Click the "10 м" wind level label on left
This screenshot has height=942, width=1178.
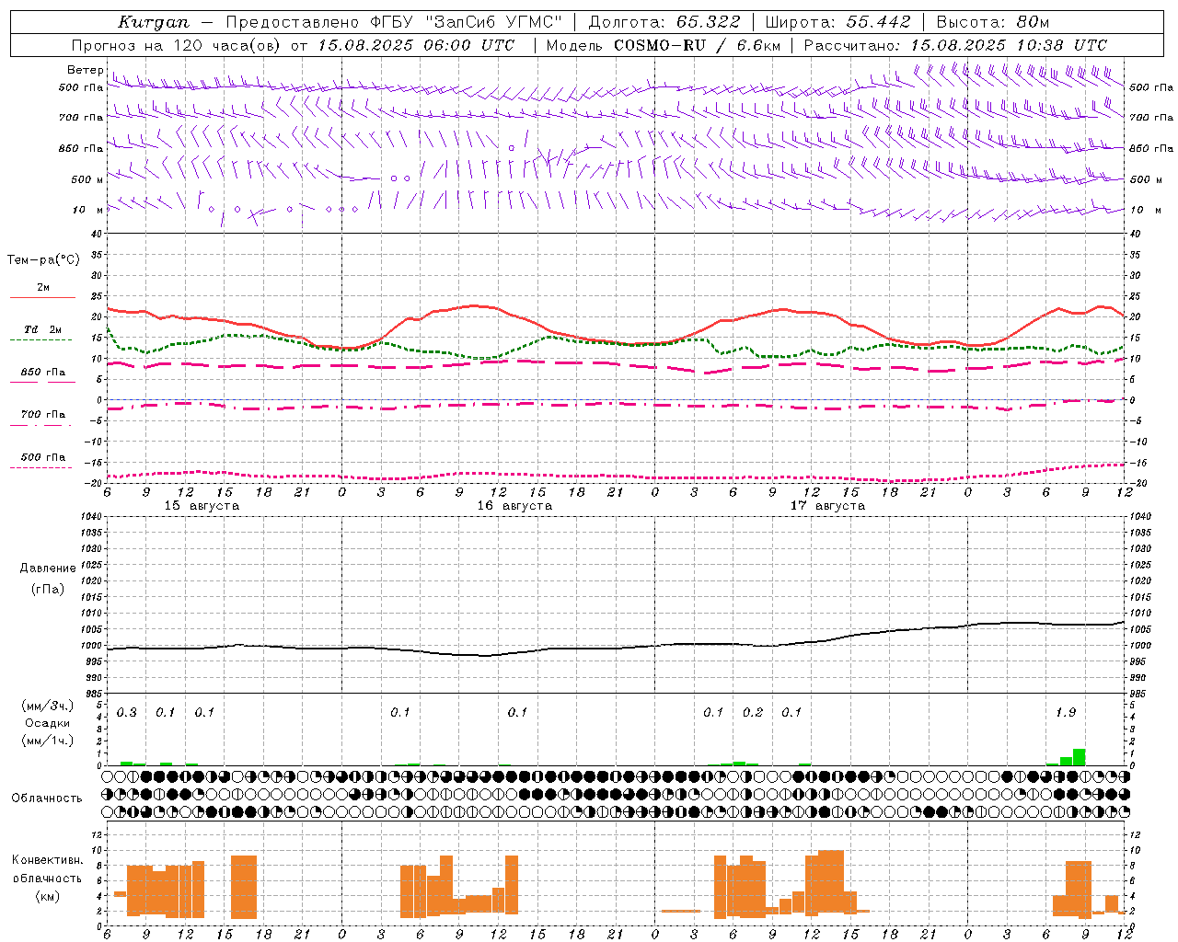(87, 210)
